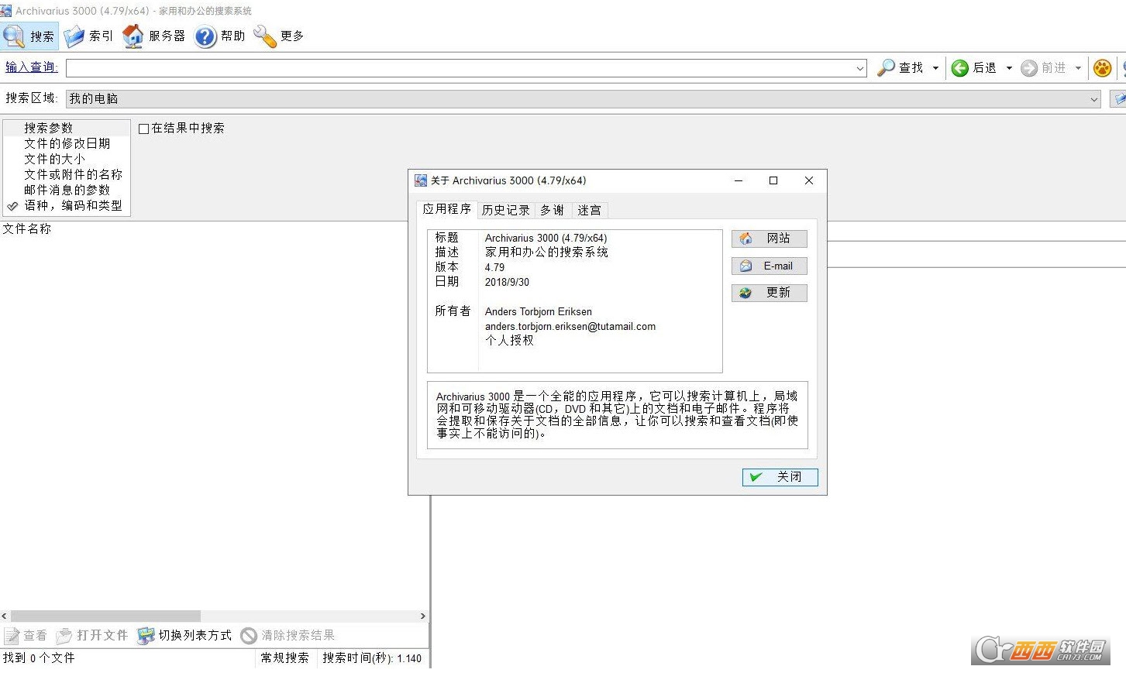This screenshot has height=673, width=1126.
Task: Click the 2018/9/30 date value
Action: 507,282
